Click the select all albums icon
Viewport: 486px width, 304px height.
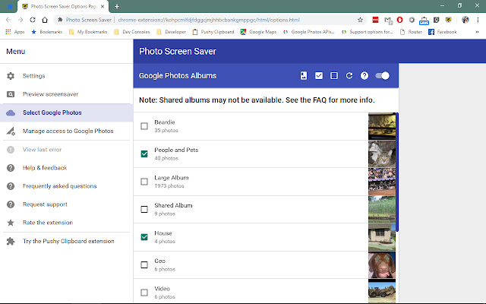click(319, 76)
